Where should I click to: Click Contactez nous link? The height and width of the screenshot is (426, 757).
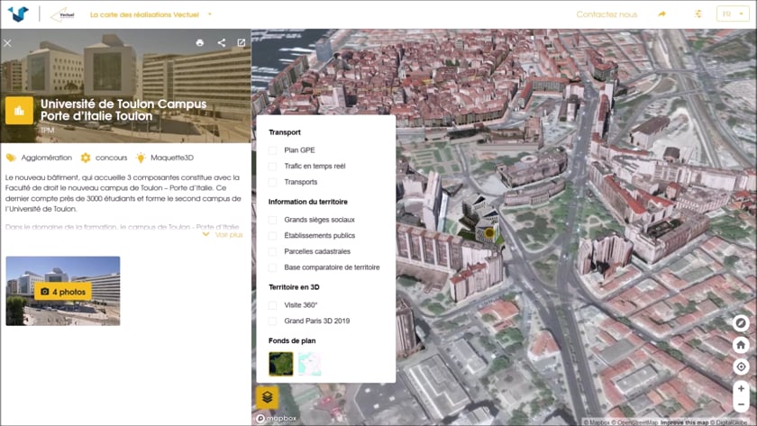(607, 14)
